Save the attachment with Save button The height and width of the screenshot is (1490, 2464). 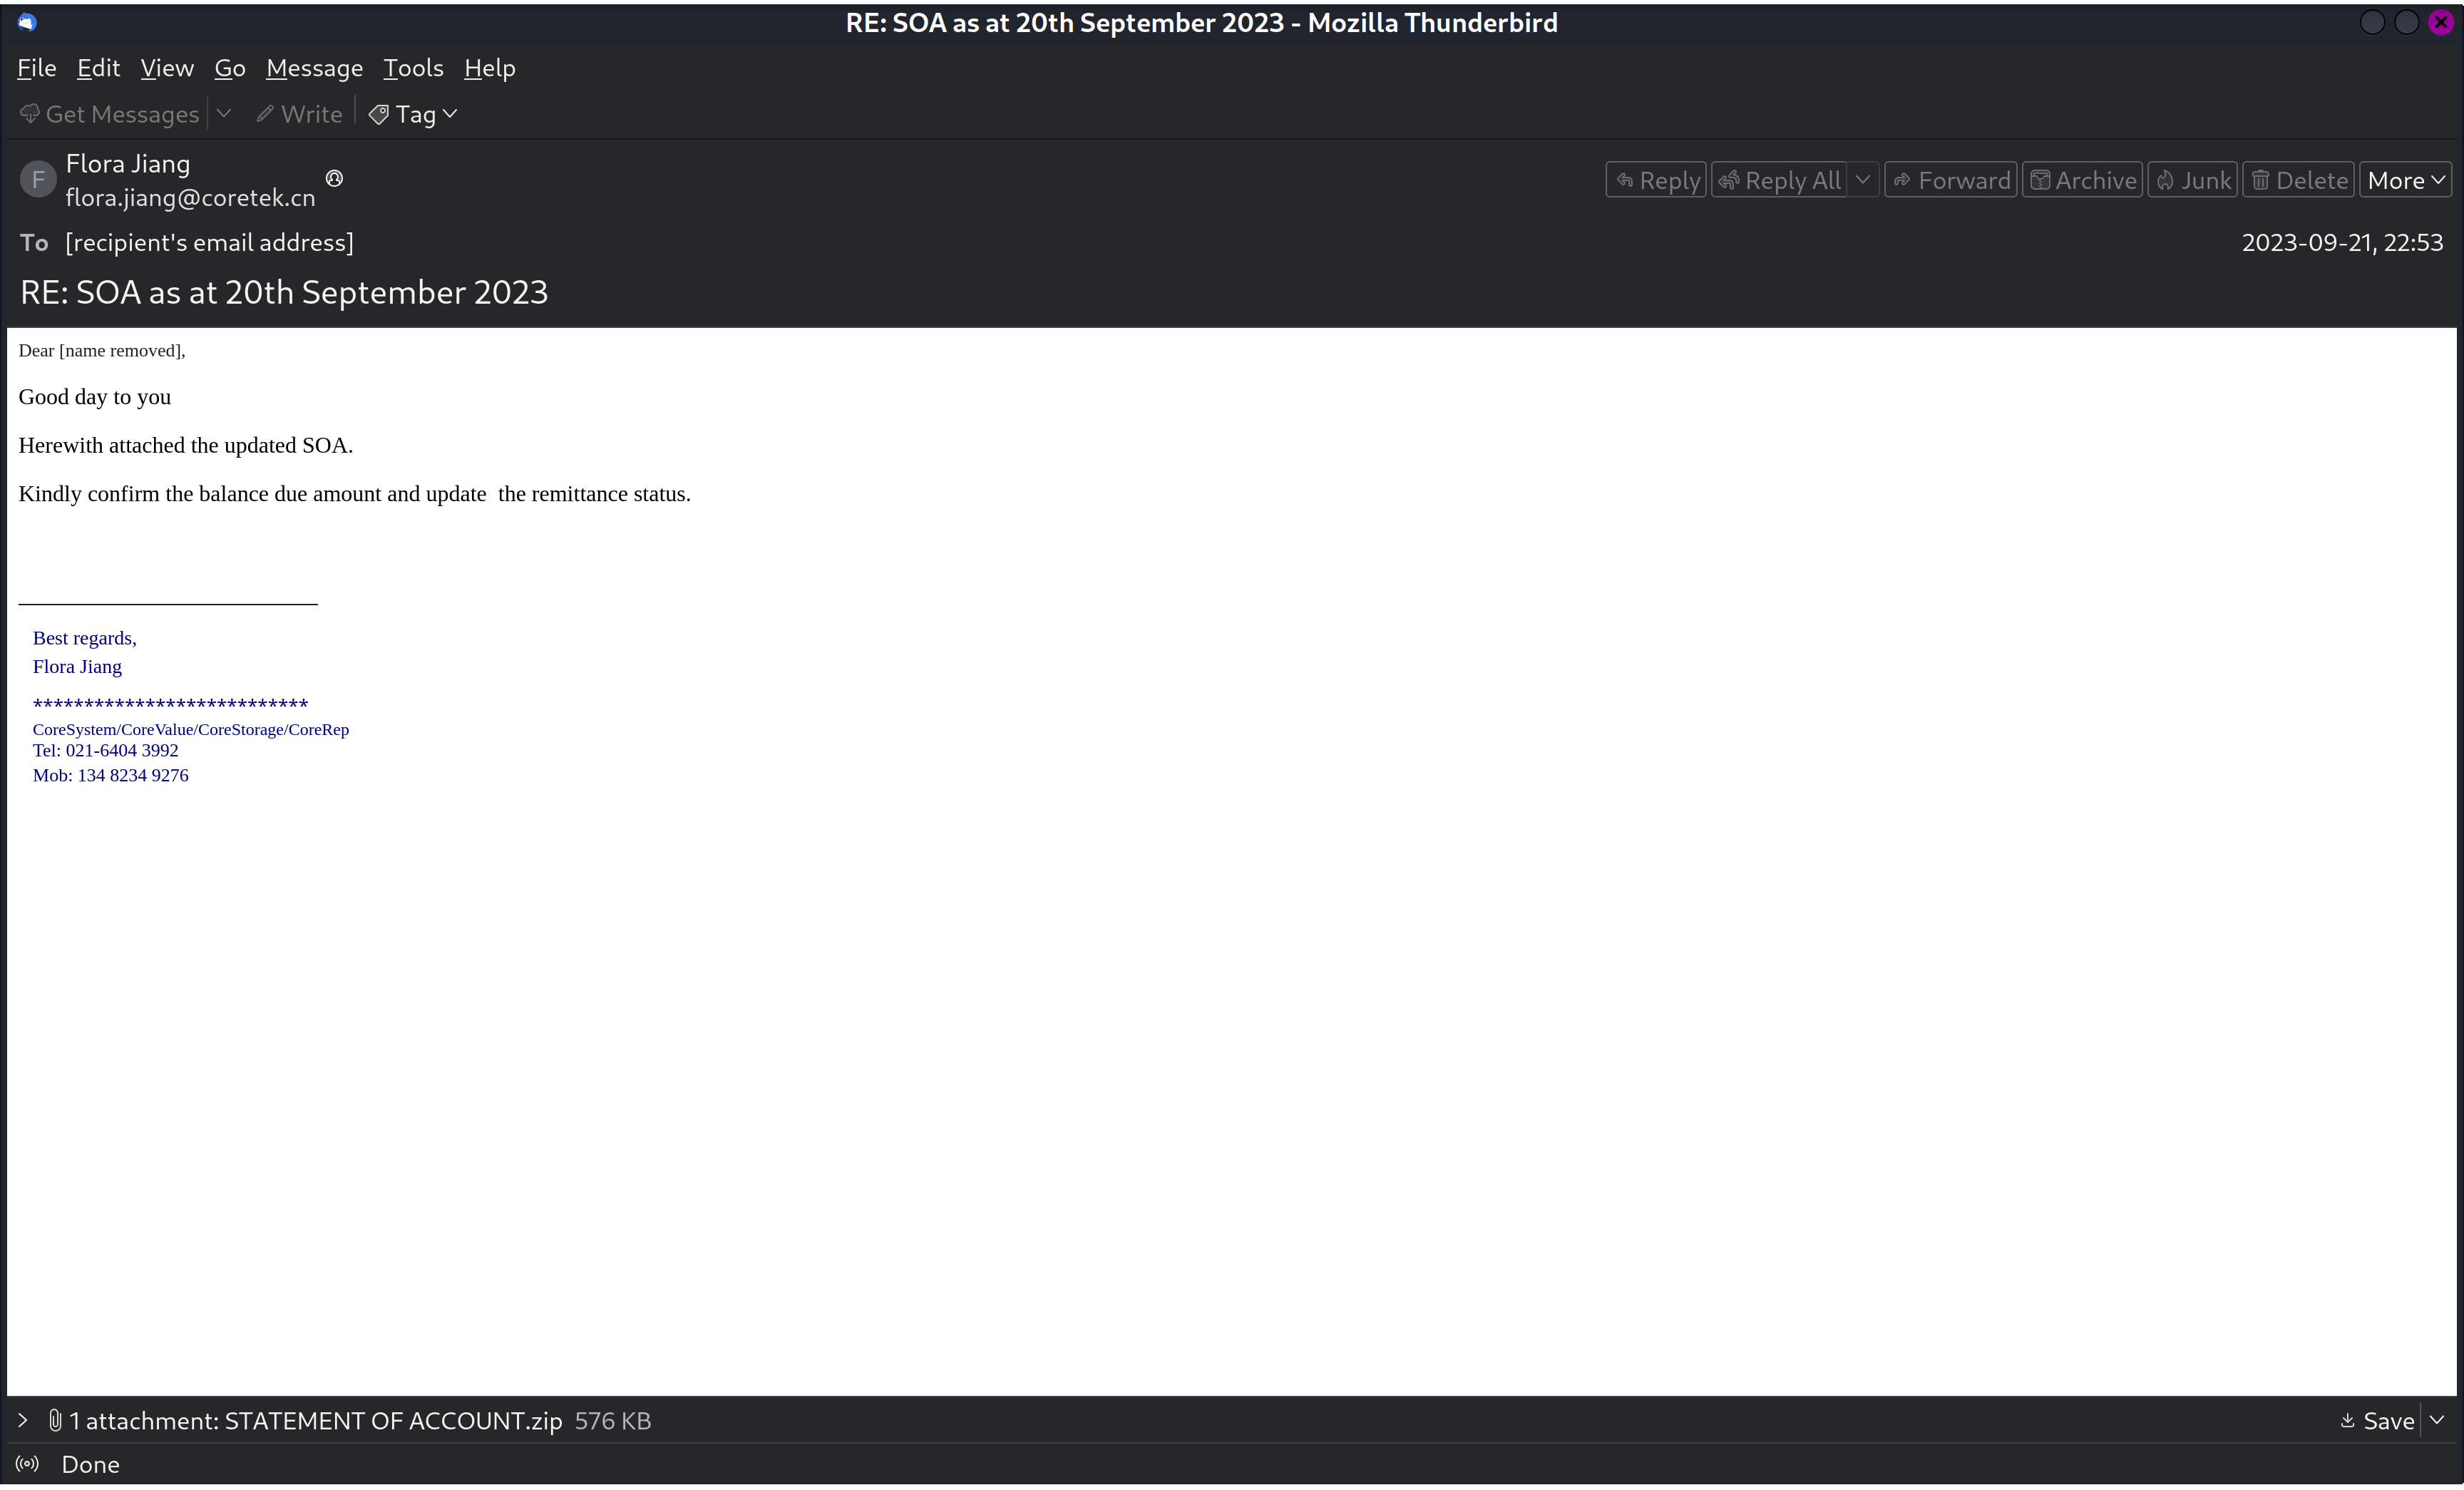tap(2377, 1420)
